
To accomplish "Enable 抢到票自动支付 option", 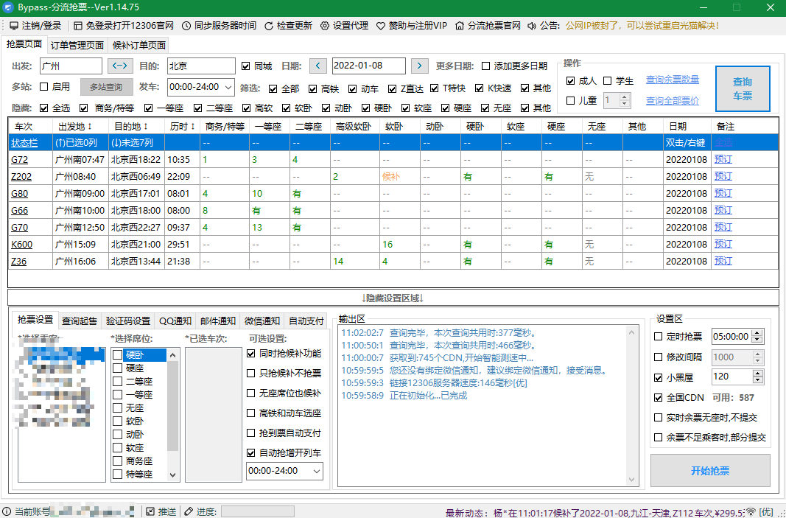I will click(251, 433).
